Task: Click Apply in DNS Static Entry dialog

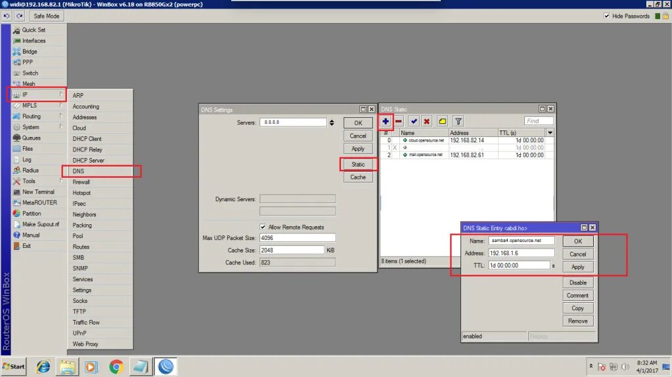Action: pos(577,267)
